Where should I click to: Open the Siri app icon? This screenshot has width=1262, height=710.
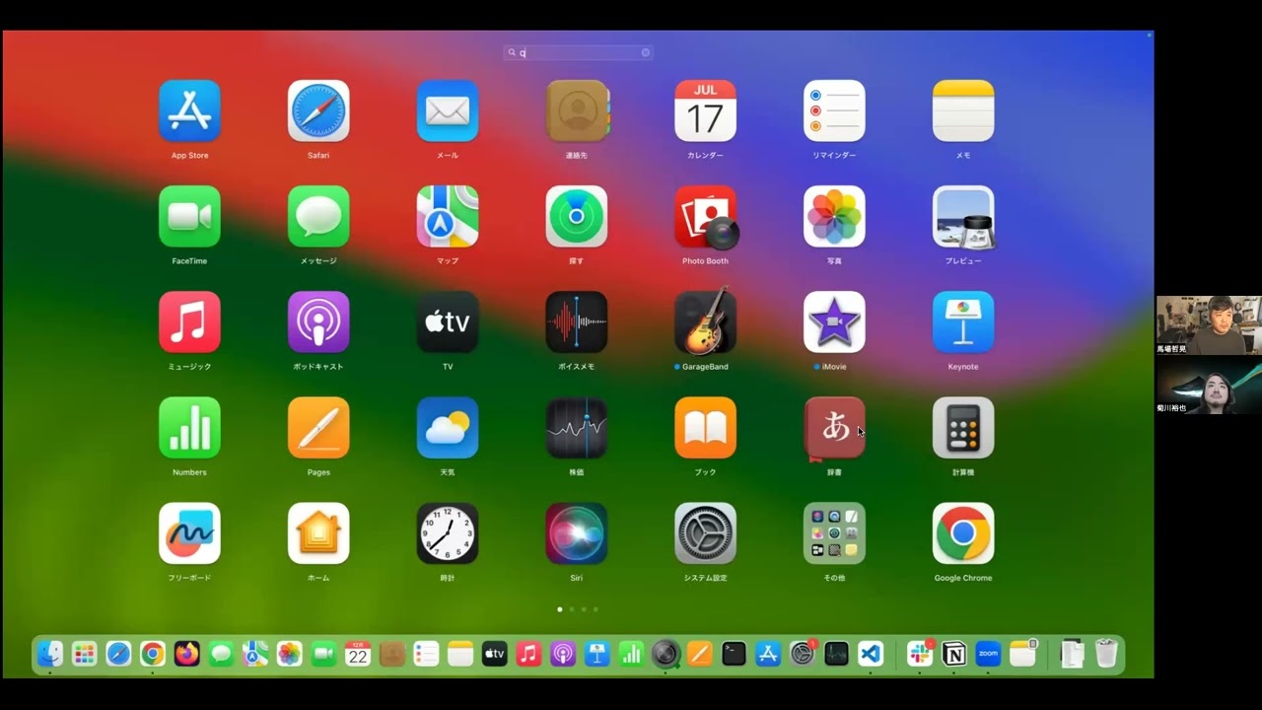click(x=576, y=533)
